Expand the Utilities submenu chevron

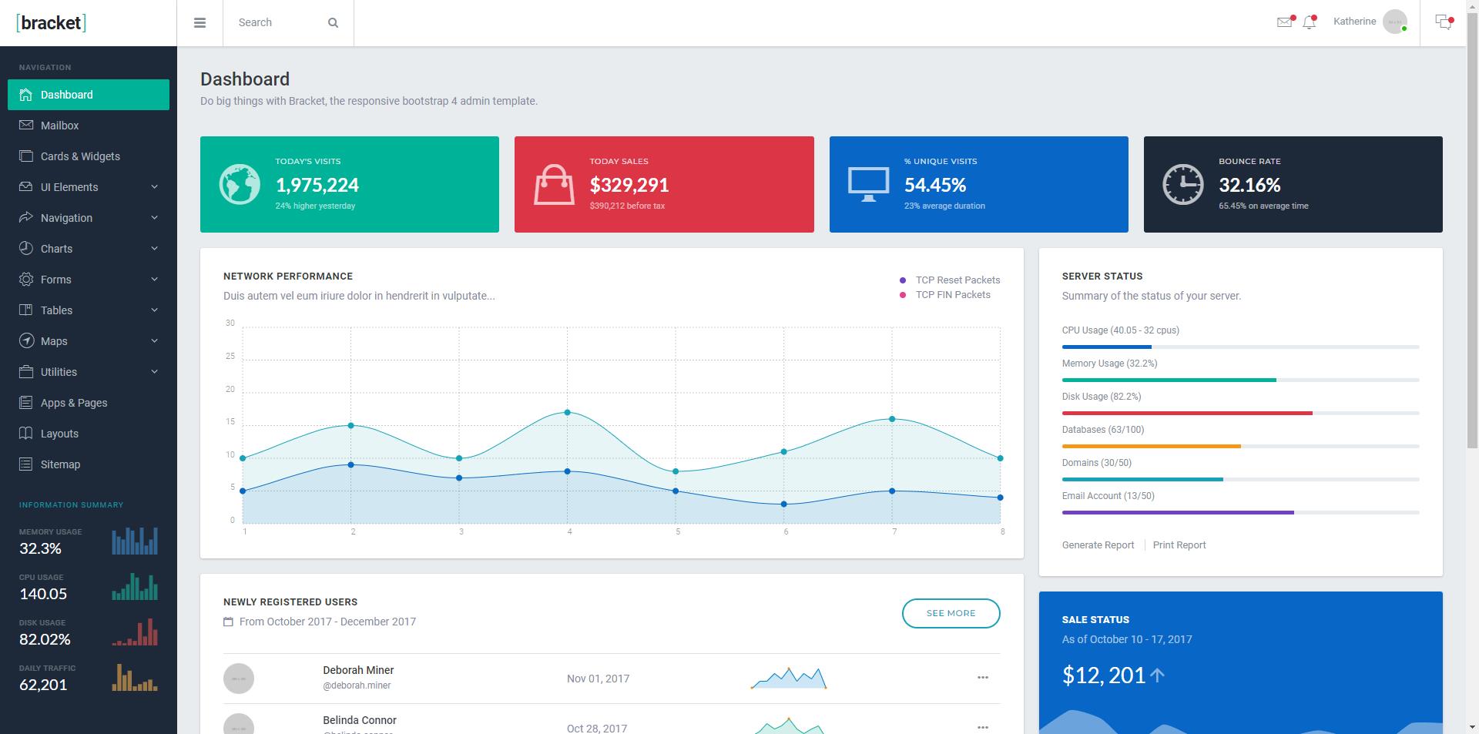coord(154,372)
